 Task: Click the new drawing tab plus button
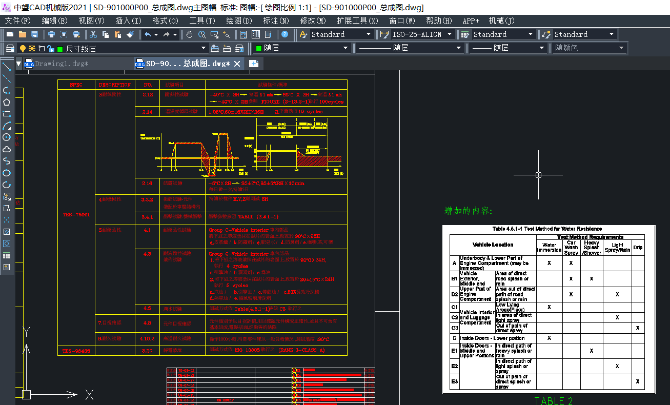pyautogui.click(x=253, y=64)
